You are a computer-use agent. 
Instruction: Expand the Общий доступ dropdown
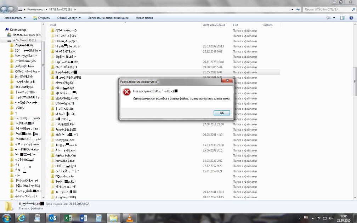point(69,18)
